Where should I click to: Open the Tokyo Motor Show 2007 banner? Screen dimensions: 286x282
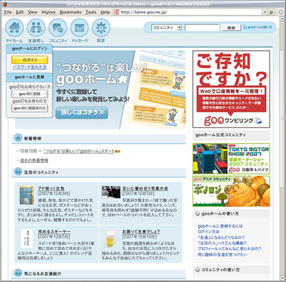pos(231,159)
